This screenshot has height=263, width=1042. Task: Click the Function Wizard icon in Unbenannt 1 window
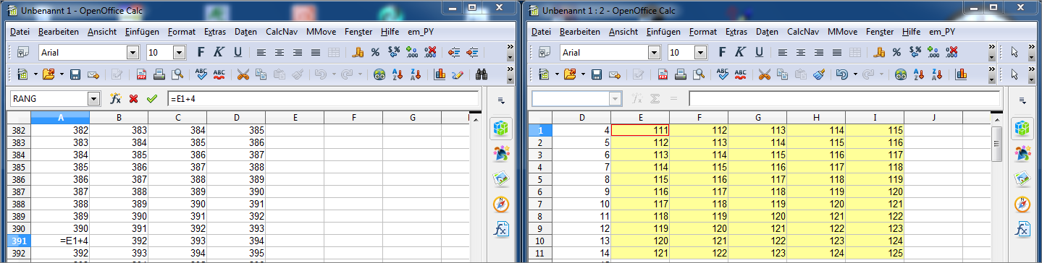tap(115, 99)
